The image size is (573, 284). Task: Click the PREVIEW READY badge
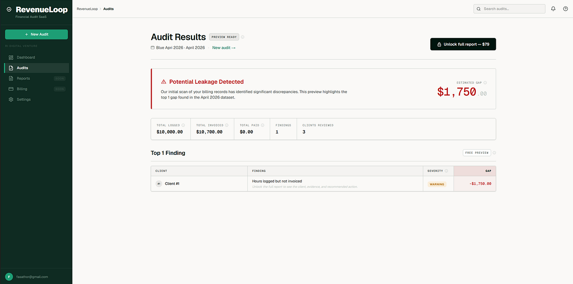pos(224,37)
